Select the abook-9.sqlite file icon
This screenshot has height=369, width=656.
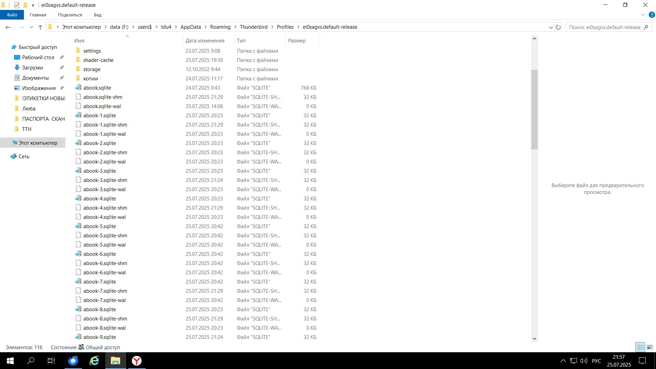click(78, 337)
